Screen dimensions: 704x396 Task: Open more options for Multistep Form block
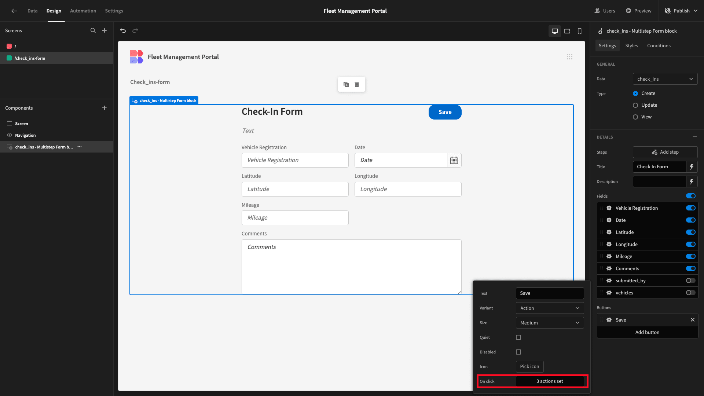pos(80,147)
